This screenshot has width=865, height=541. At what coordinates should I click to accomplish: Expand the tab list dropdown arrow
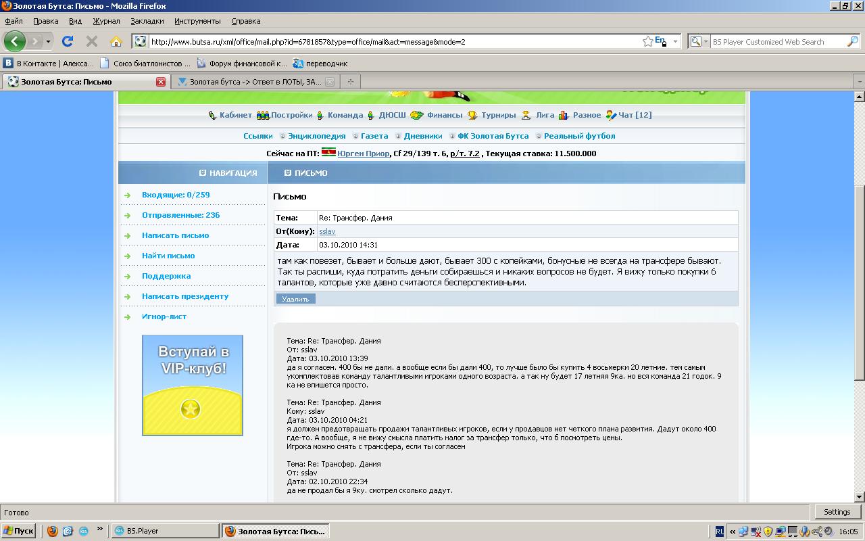pos(859,82)
